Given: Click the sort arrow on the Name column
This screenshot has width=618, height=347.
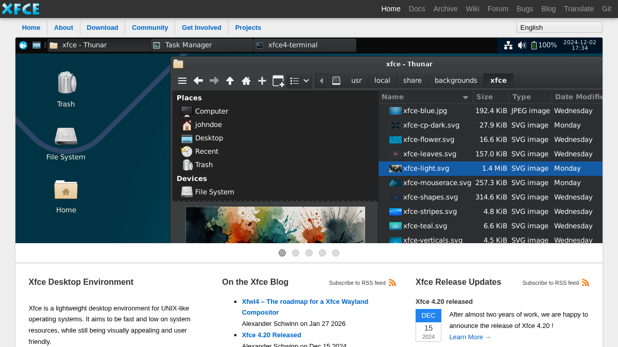Looking at the screenshot, I should point(466,97).
